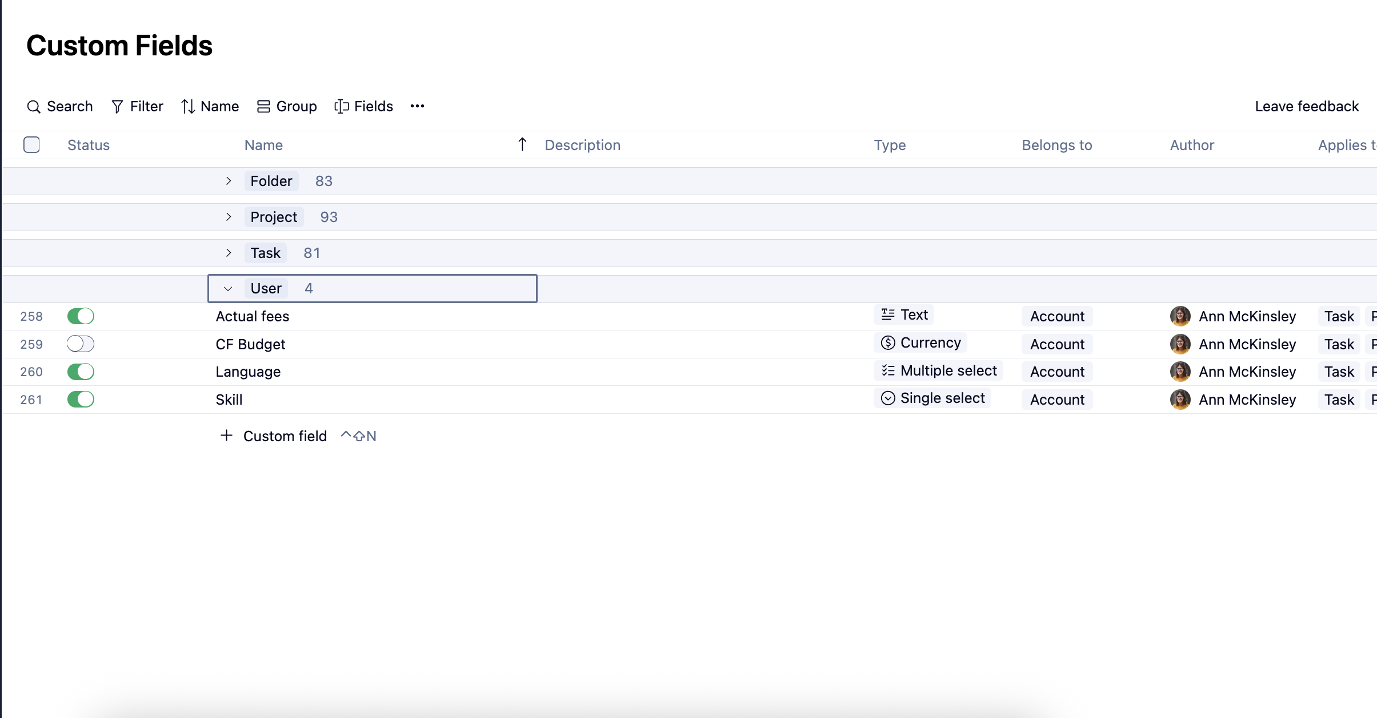Toggle the Language status switch
The width and height of the screenshot is (1377, 718).
[81, 372]
